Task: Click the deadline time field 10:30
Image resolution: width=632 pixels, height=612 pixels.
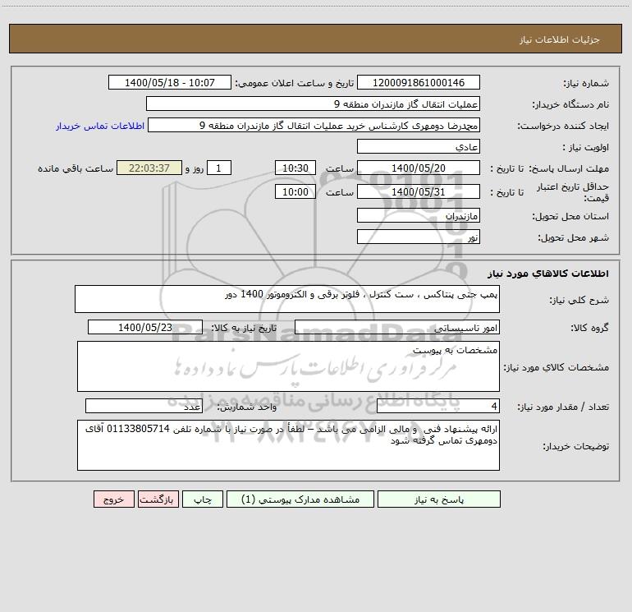Action: (295, 168)
